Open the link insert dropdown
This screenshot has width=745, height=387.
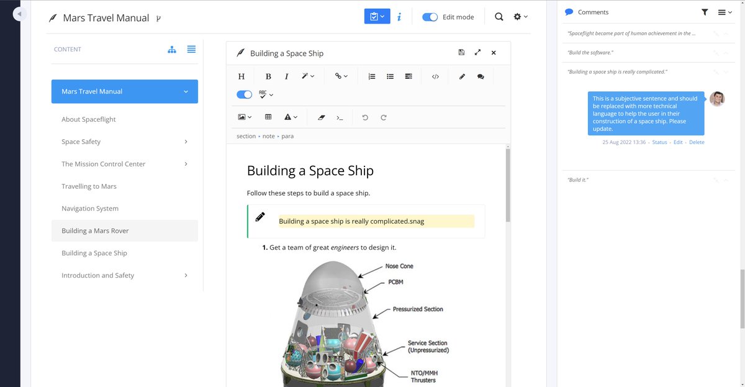(341, 76)
